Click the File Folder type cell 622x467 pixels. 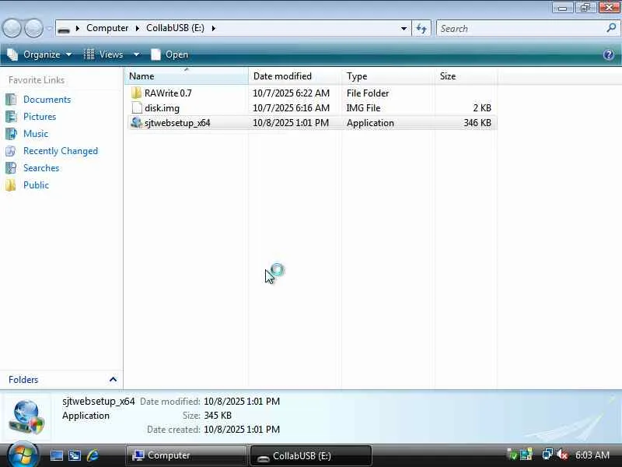(x=368, y=93)
